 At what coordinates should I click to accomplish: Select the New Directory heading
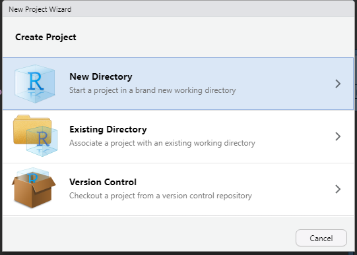point(101,77)
